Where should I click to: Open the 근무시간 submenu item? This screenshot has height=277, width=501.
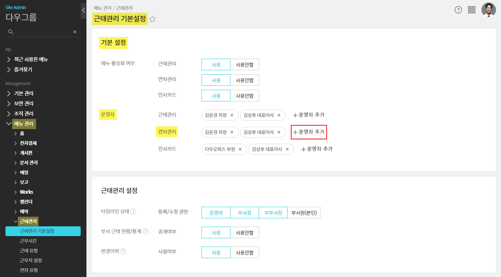tap(28, 241)
